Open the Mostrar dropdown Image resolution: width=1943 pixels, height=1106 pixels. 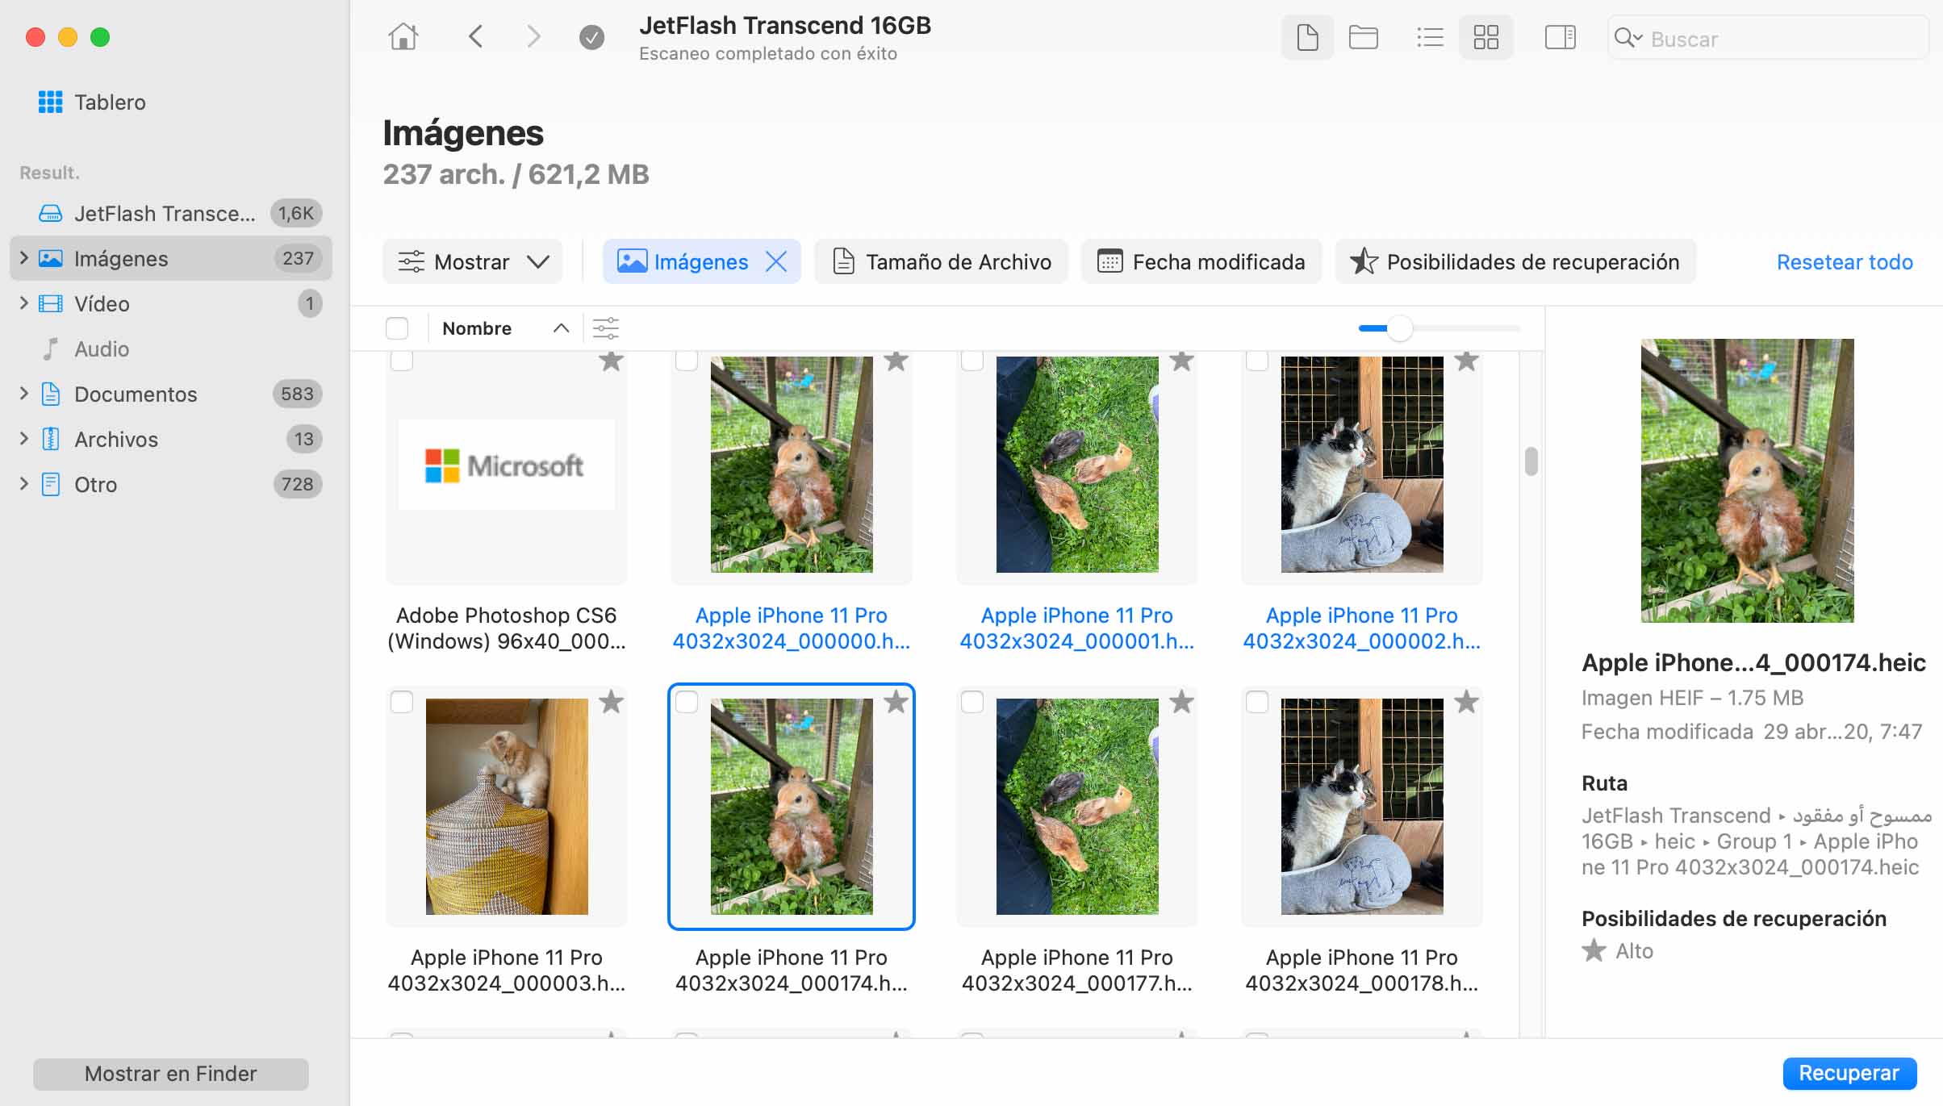coord(473,261)
